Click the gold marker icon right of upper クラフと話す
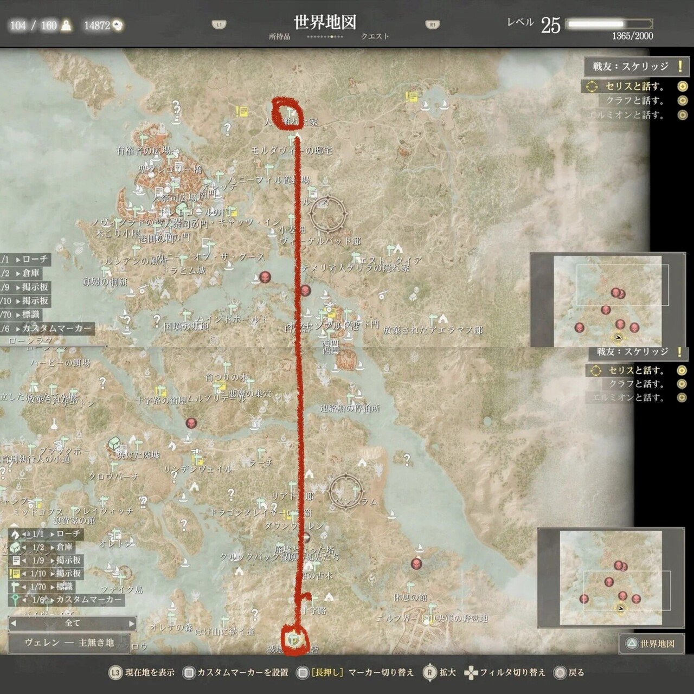Viewport: 694px width, 694px height. (683, 100)
